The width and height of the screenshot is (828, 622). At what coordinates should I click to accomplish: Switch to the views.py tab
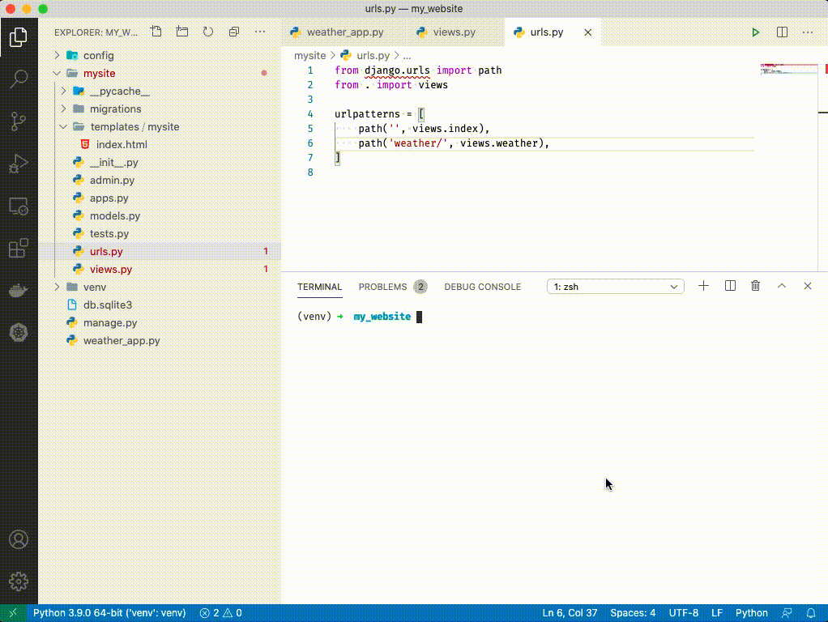[x=446, y=32]
